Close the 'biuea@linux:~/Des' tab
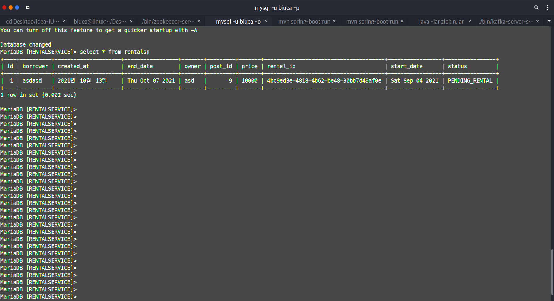 [x=131, y=22]
